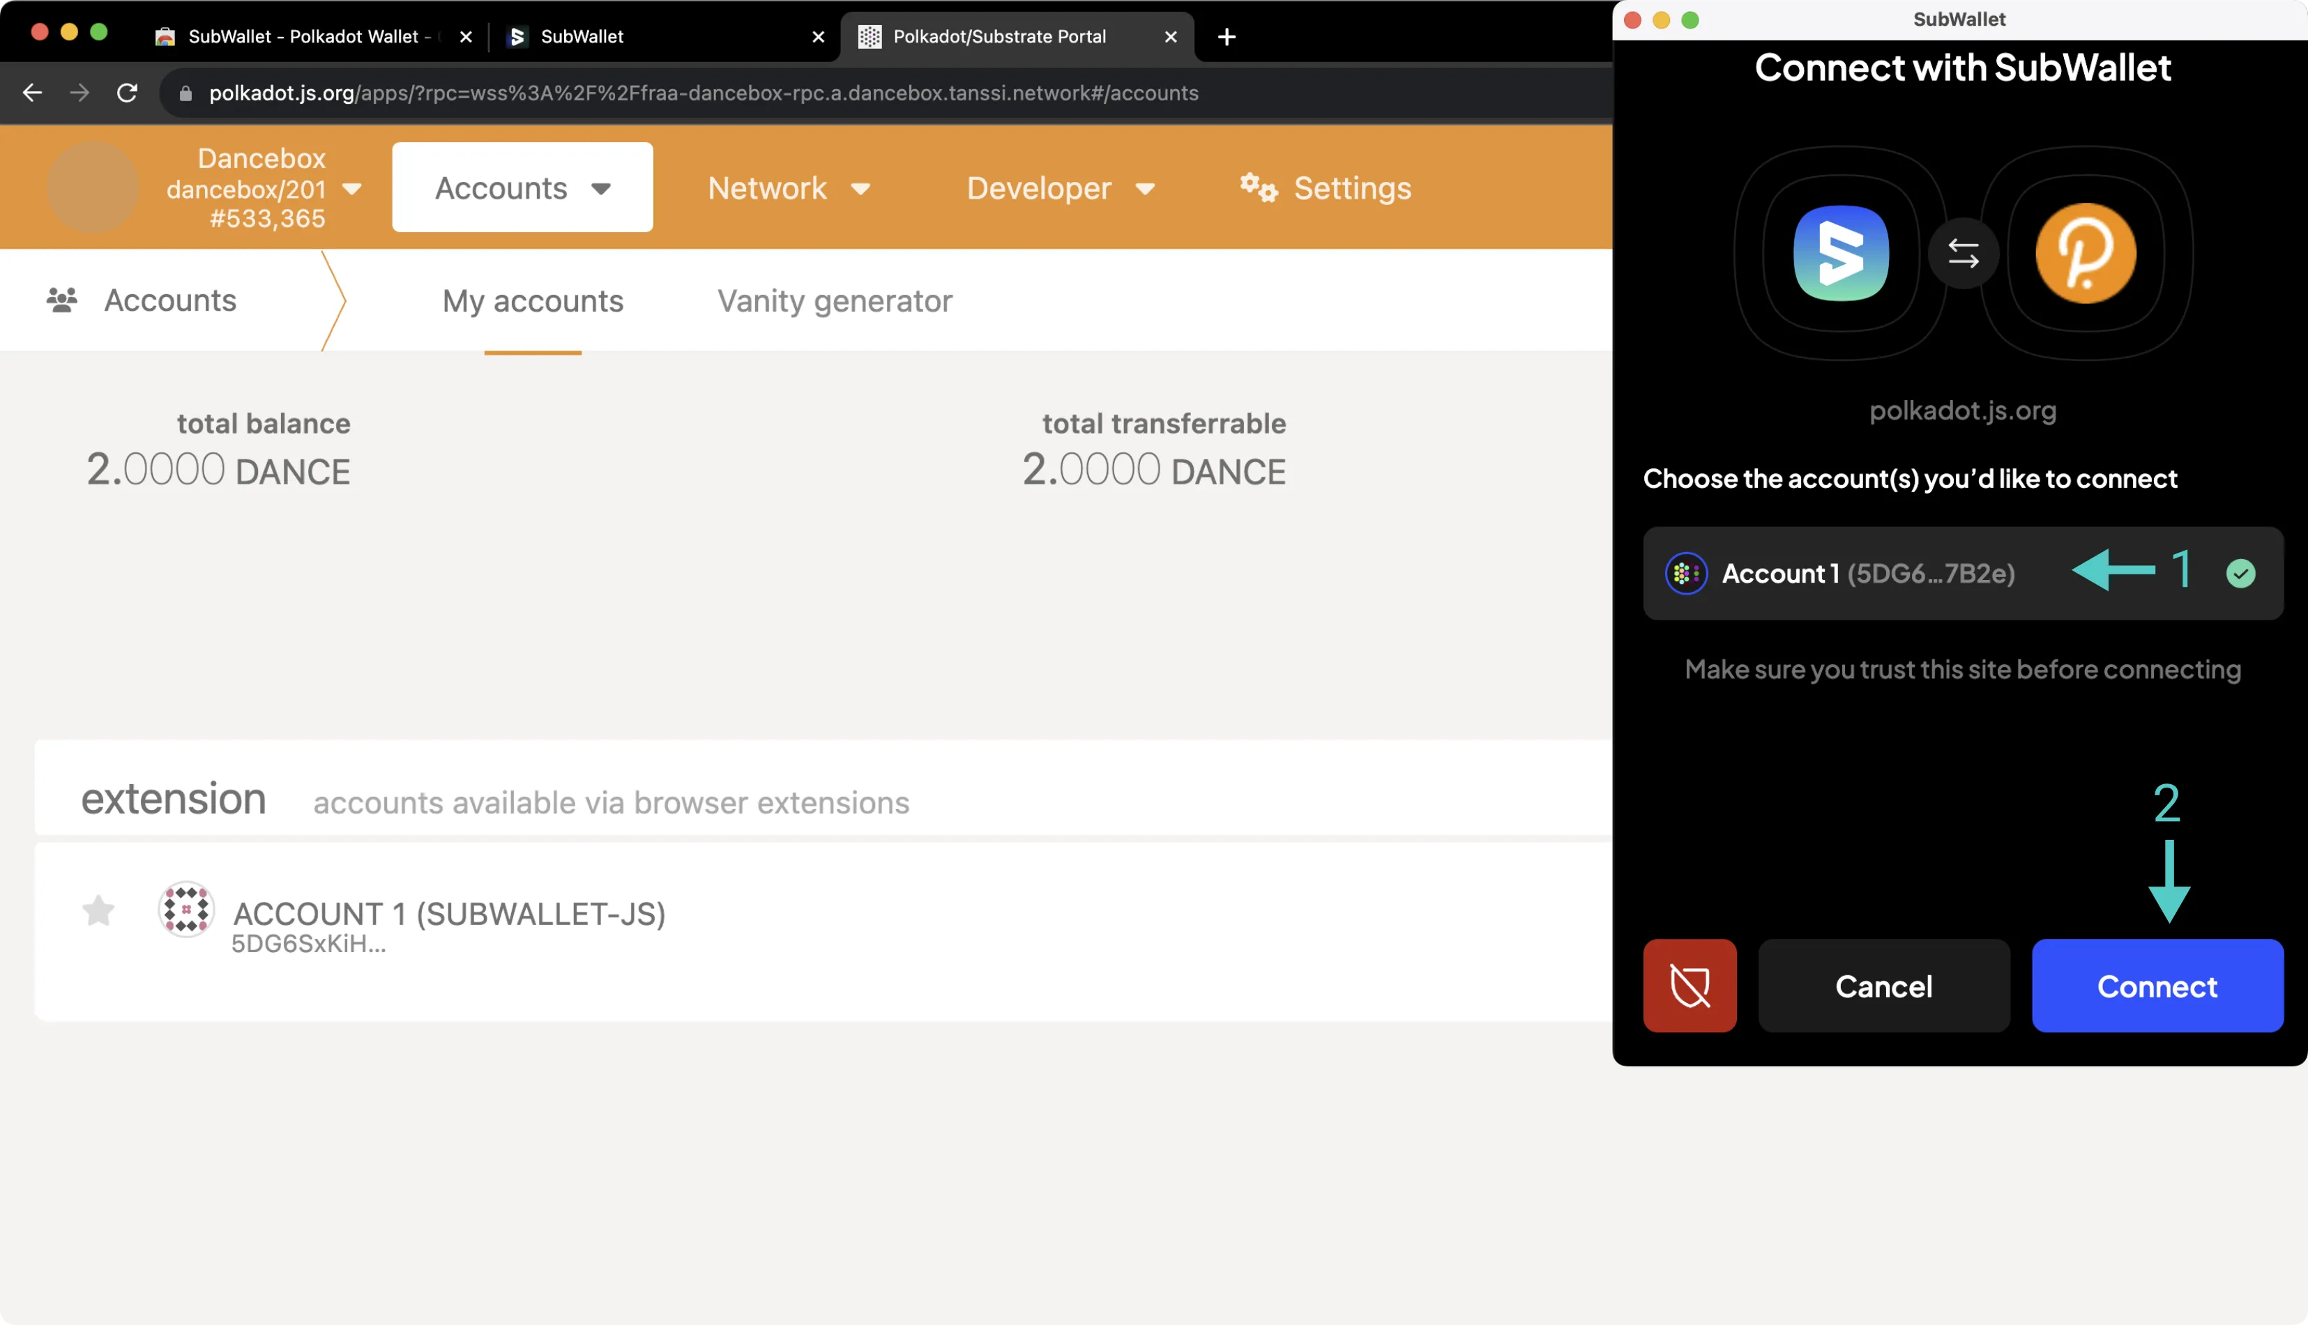
Task: Close the SubWallet - Polkadot Wallet tab
Action: point(466,36)
